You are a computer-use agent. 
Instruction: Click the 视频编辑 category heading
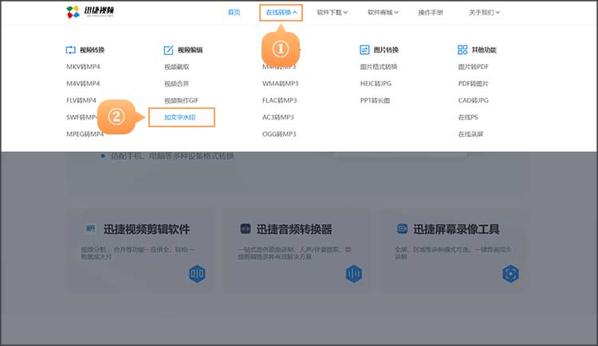190,50
